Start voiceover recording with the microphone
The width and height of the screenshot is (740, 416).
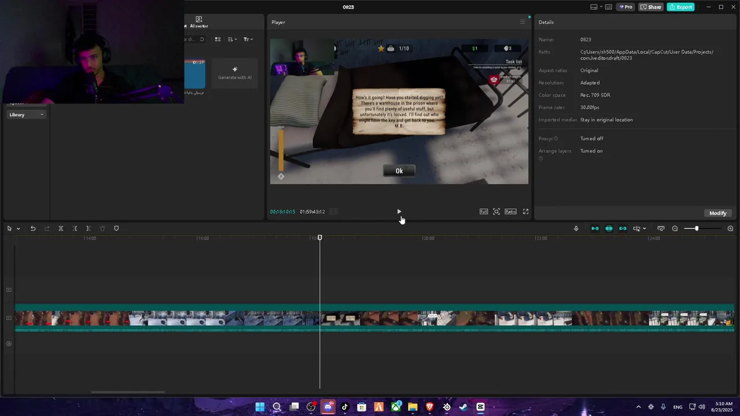(x=576, y=228)
